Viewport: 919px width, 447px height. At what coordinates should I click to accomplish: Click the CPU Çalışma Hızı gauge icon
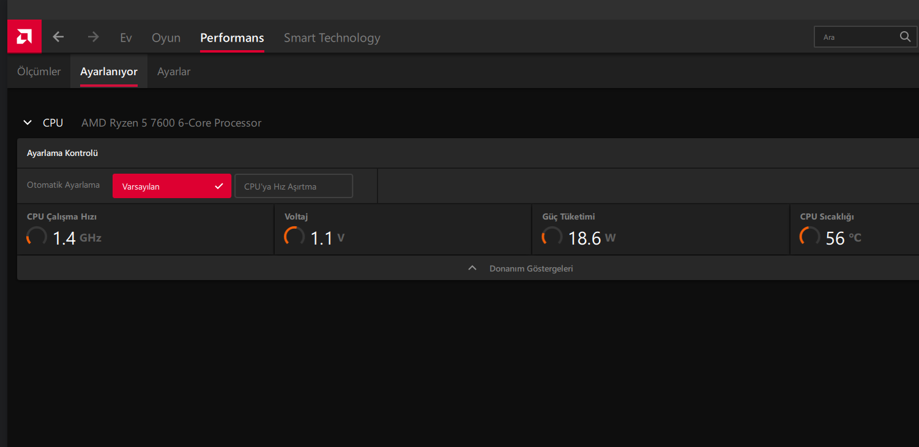pyautogui.click(x=37, y=237)
